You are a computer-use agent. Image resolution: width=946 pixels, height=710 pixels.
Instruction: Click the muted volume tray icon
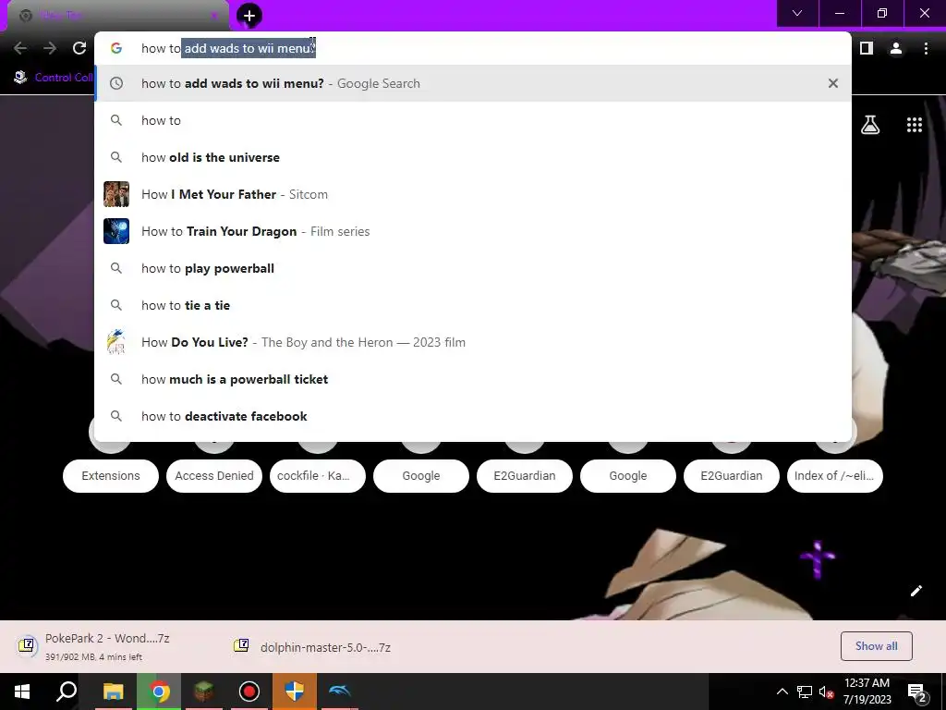point(826,692)
